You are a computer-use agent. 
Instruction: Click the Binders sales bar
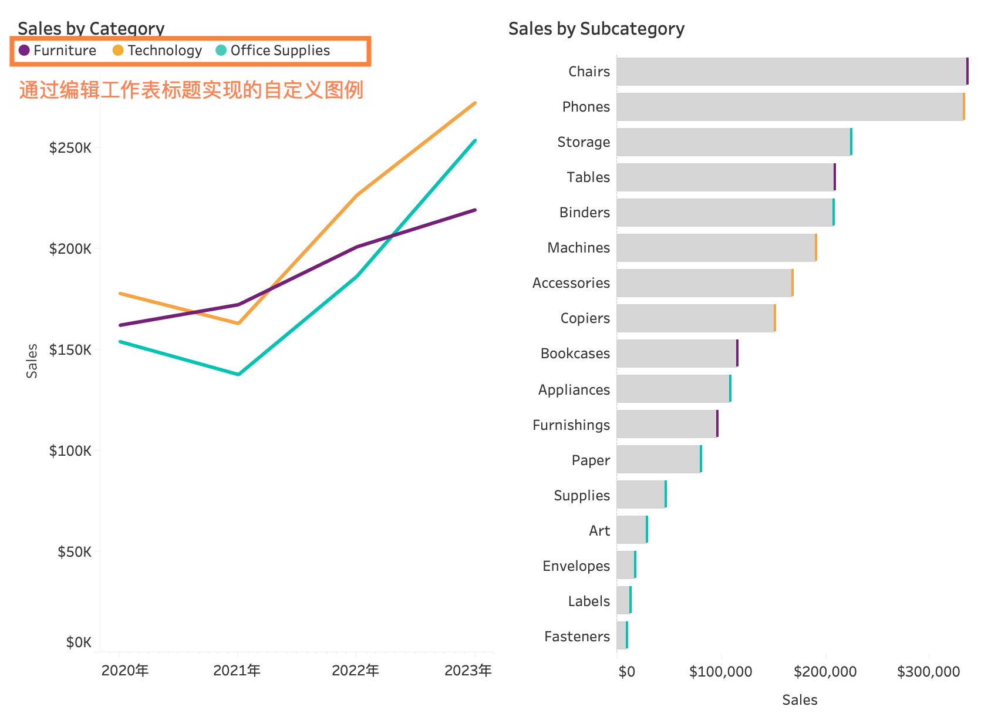pyautogui.click(x=724, y=213)
